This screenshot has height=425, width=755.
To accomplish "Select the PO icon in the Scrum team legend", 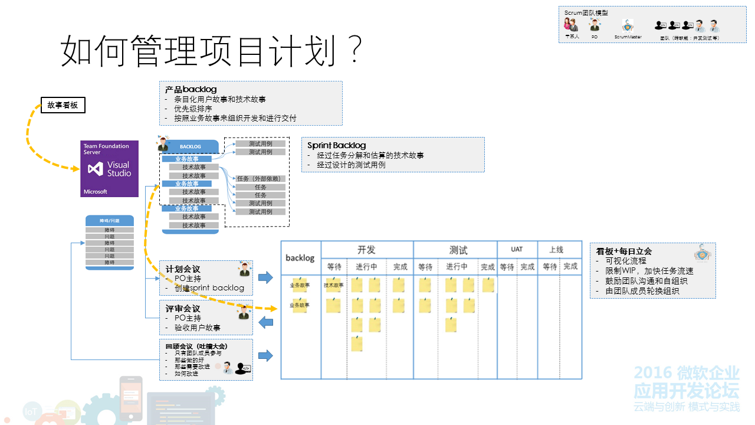I will point(595,25).
